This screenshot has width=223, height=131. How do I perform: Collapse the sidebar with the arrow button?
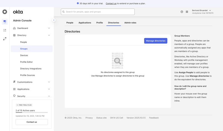pos(54,20)
